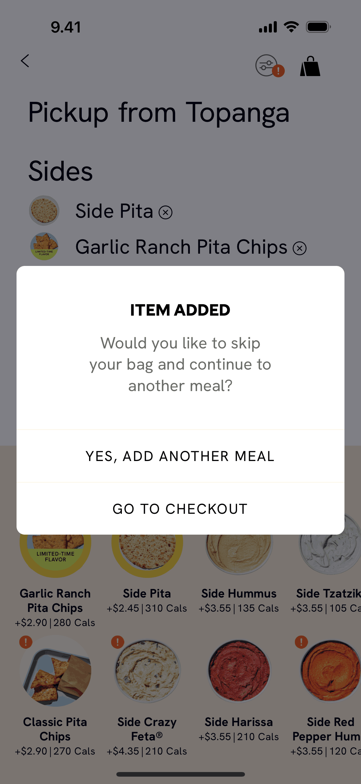361x784 pixels.
Task: Click Garlic Ranch Pita Chips selected thumbnail
Action: point(44,246)
